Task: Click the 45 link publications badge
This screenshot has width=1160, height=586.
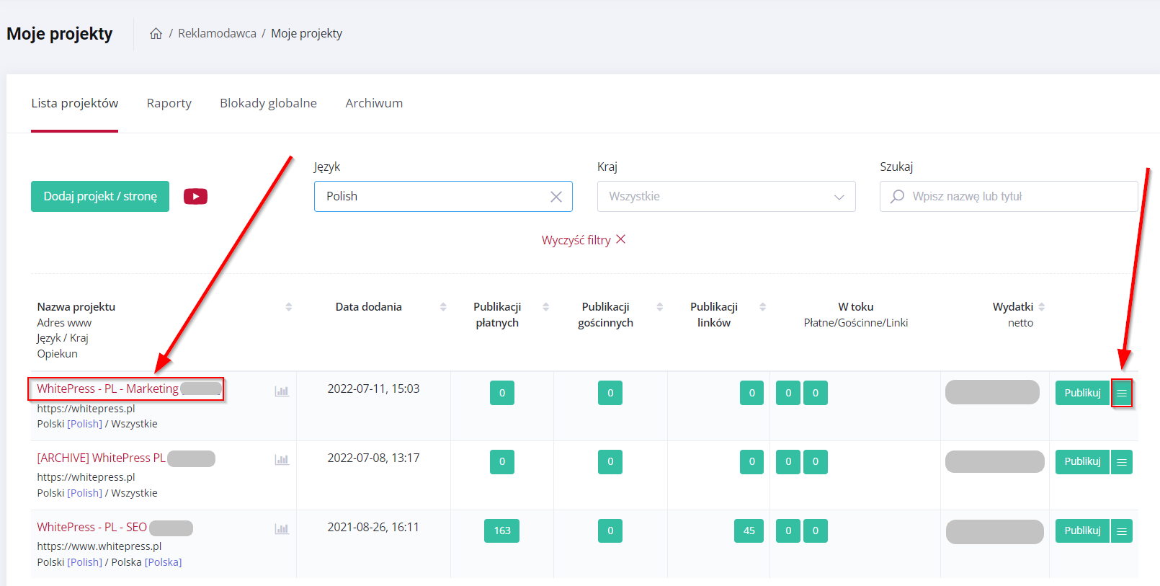Action: pos(749,531)
